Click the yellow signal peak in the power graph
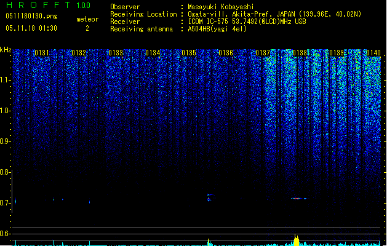The height and width of the screenshot is (246, 387). (297, 240)
